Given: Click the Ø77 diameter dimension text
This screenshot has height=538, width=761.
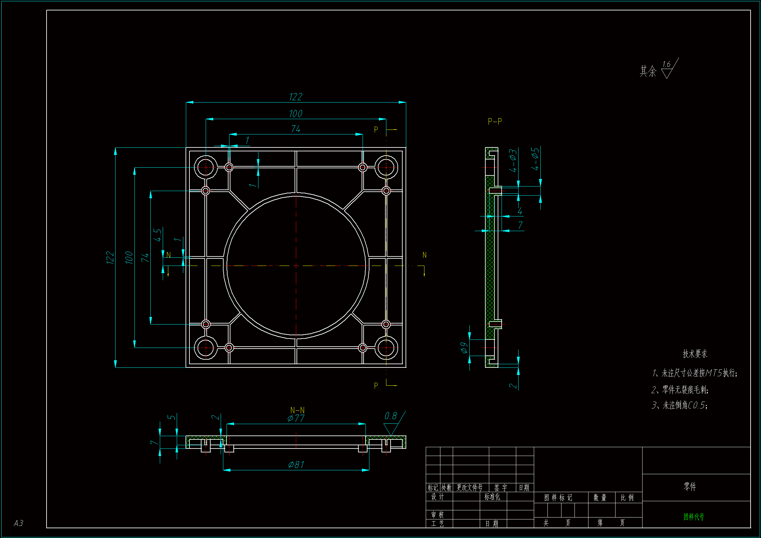Looking at the screenshot, I should 296,418.
